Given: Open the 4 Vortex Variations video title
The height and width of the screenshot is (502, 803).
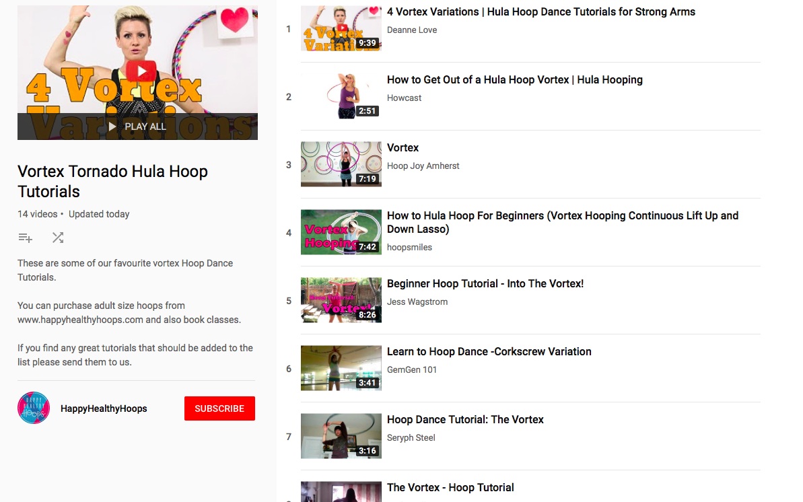Looking at the screenshot, I should tap(540, 12).
